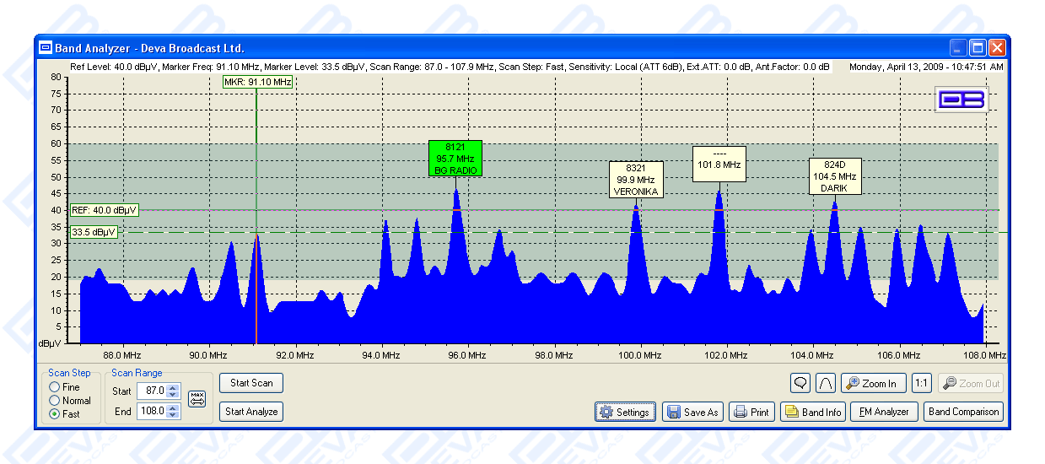Click the speech bubble labels button
The width and height of the screenshot is (1045, 464).
click(800, 383)
